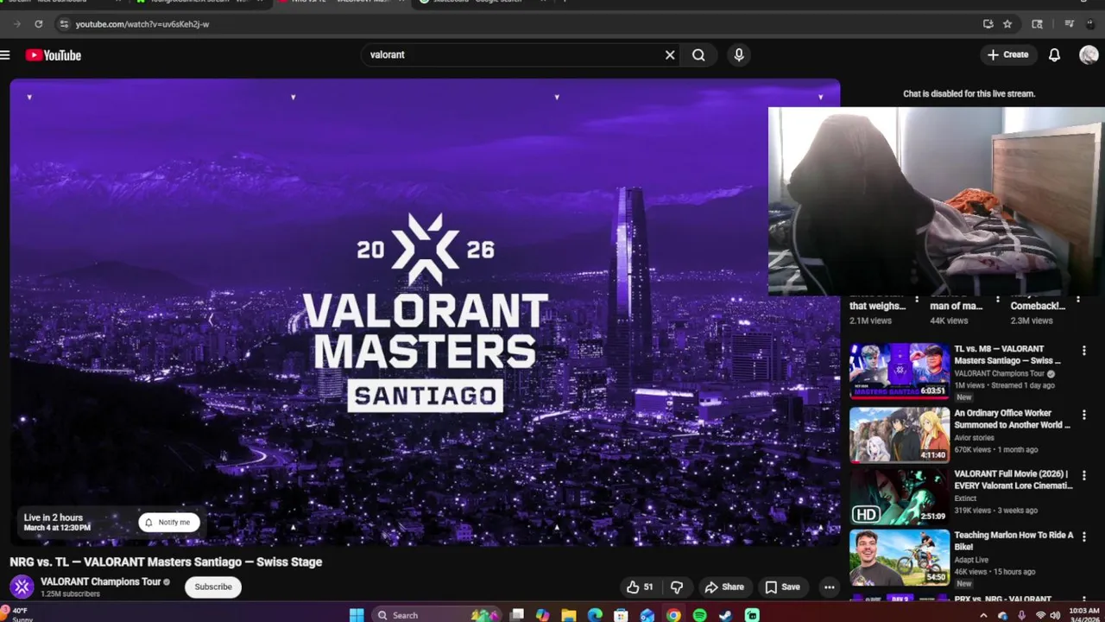Open Microsoft Store from taskbar
The height and width of the screenshot is (622, 1105).
tap(621, 615)
